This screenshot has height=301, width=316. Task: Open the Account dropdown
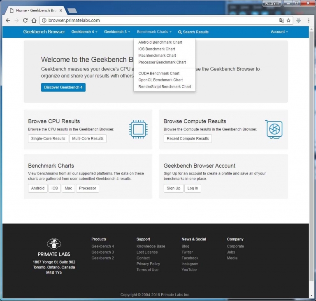(x=279, y=32)
